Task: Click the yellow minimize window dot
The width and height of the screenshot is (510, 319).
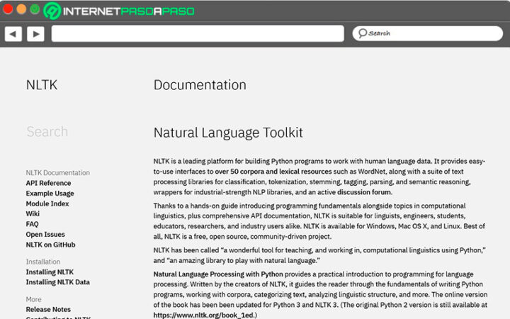Action: (x=21, y=10)
